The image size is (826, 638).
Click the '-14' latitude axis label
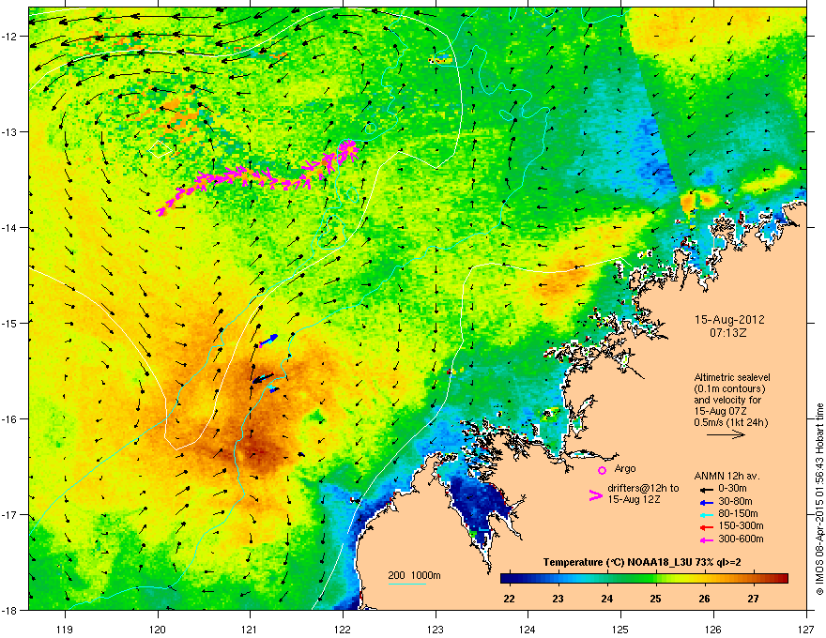(8, 227)
